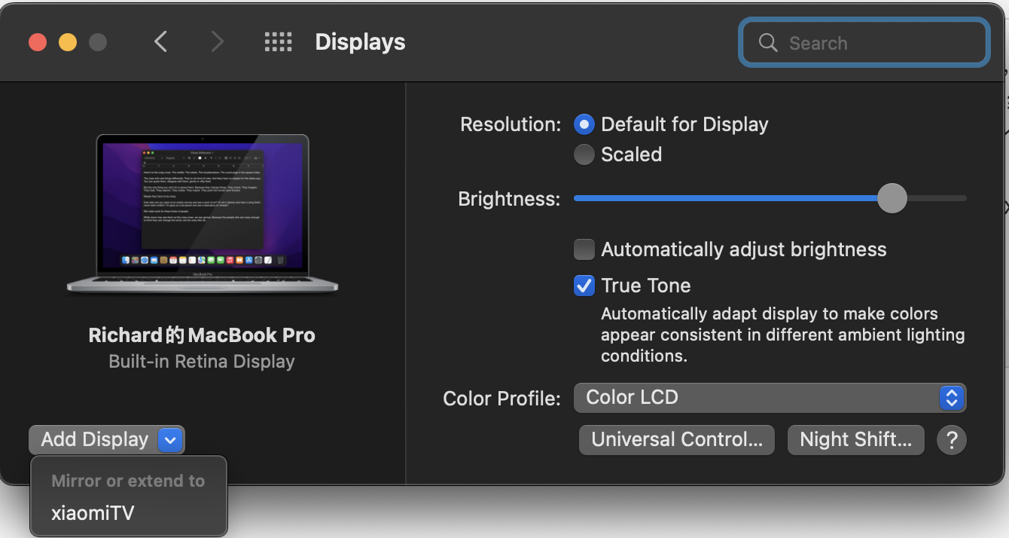Screen dimensions: 1009x538
Task: Open Universal Control settings
Action: [x=676, y=440]
